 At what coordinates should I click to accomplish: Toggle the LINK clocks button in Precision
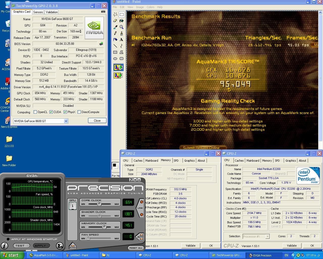(140, 208)
